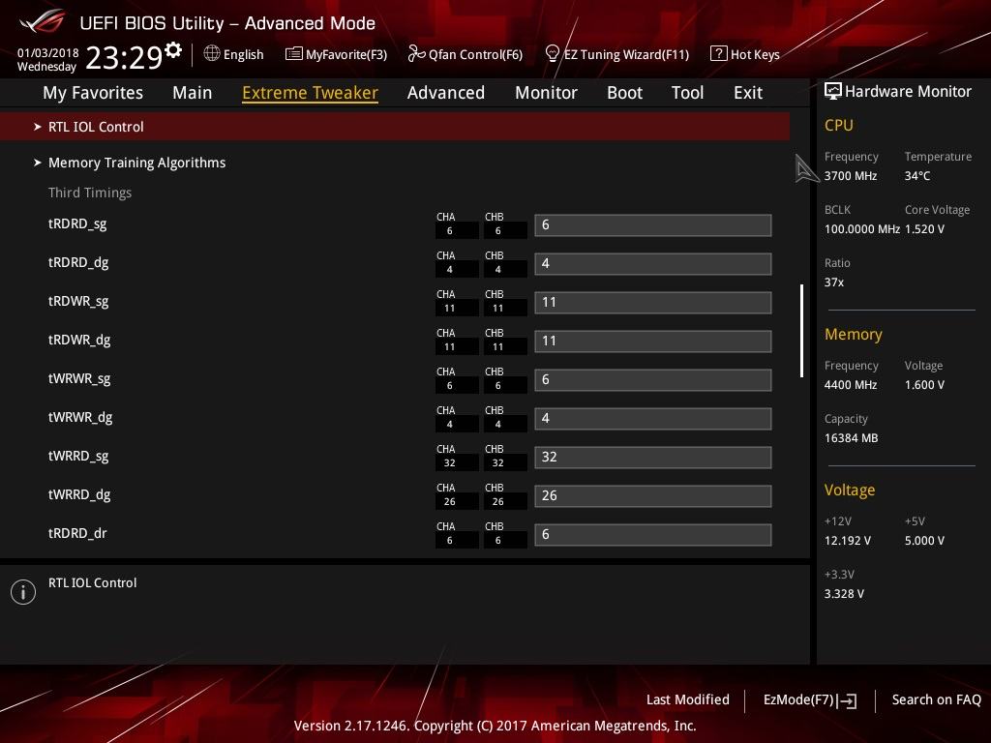
Task: Go to the Exit tab
Action: coord(748,93)
